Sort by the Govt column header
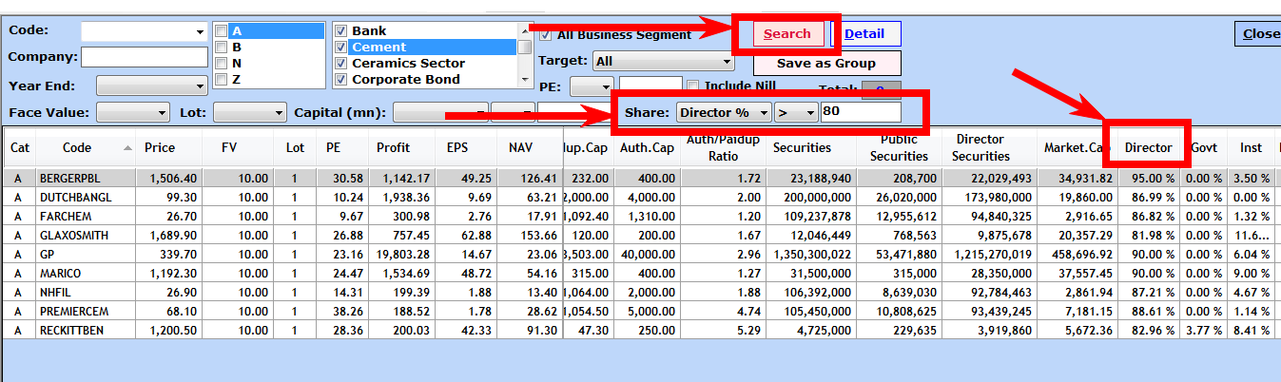The height and width of the screenshot is (382, 1281). click(x=1204, y=148)
